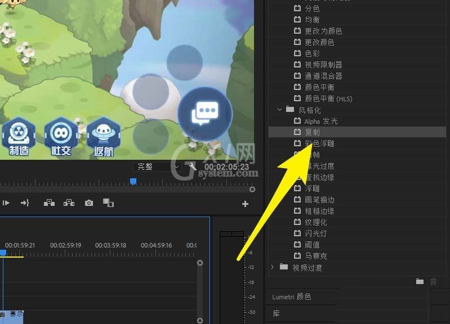This screenshot has height=324, width=450.
Task: Select the 视频限制器 effect
Action: click(323, 65)
